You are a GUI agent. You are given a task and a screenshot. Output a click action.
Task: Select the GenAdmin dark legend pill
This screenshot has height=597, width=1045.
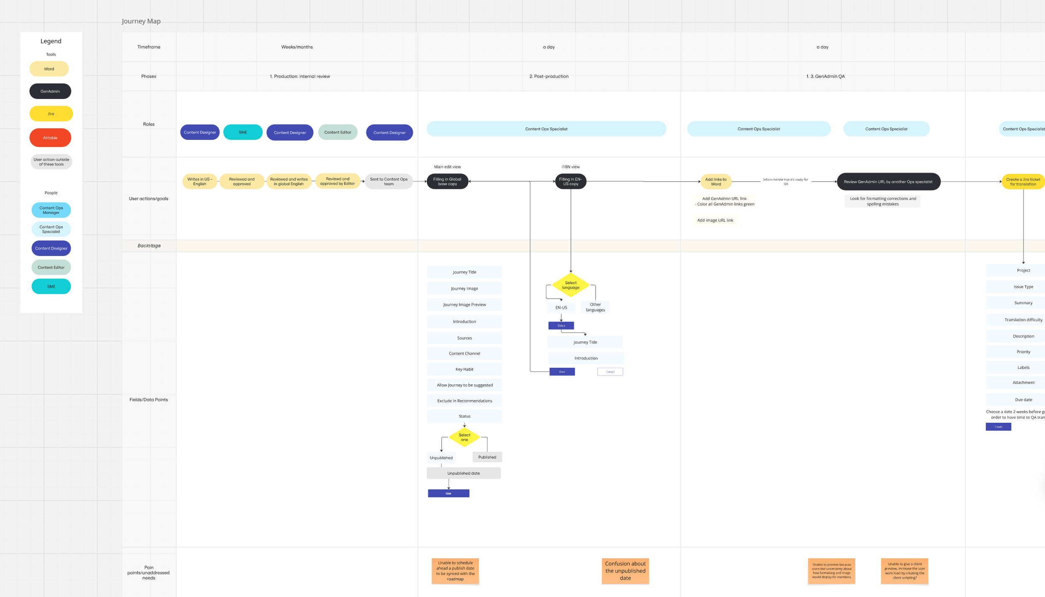click(x=50, y=91)
